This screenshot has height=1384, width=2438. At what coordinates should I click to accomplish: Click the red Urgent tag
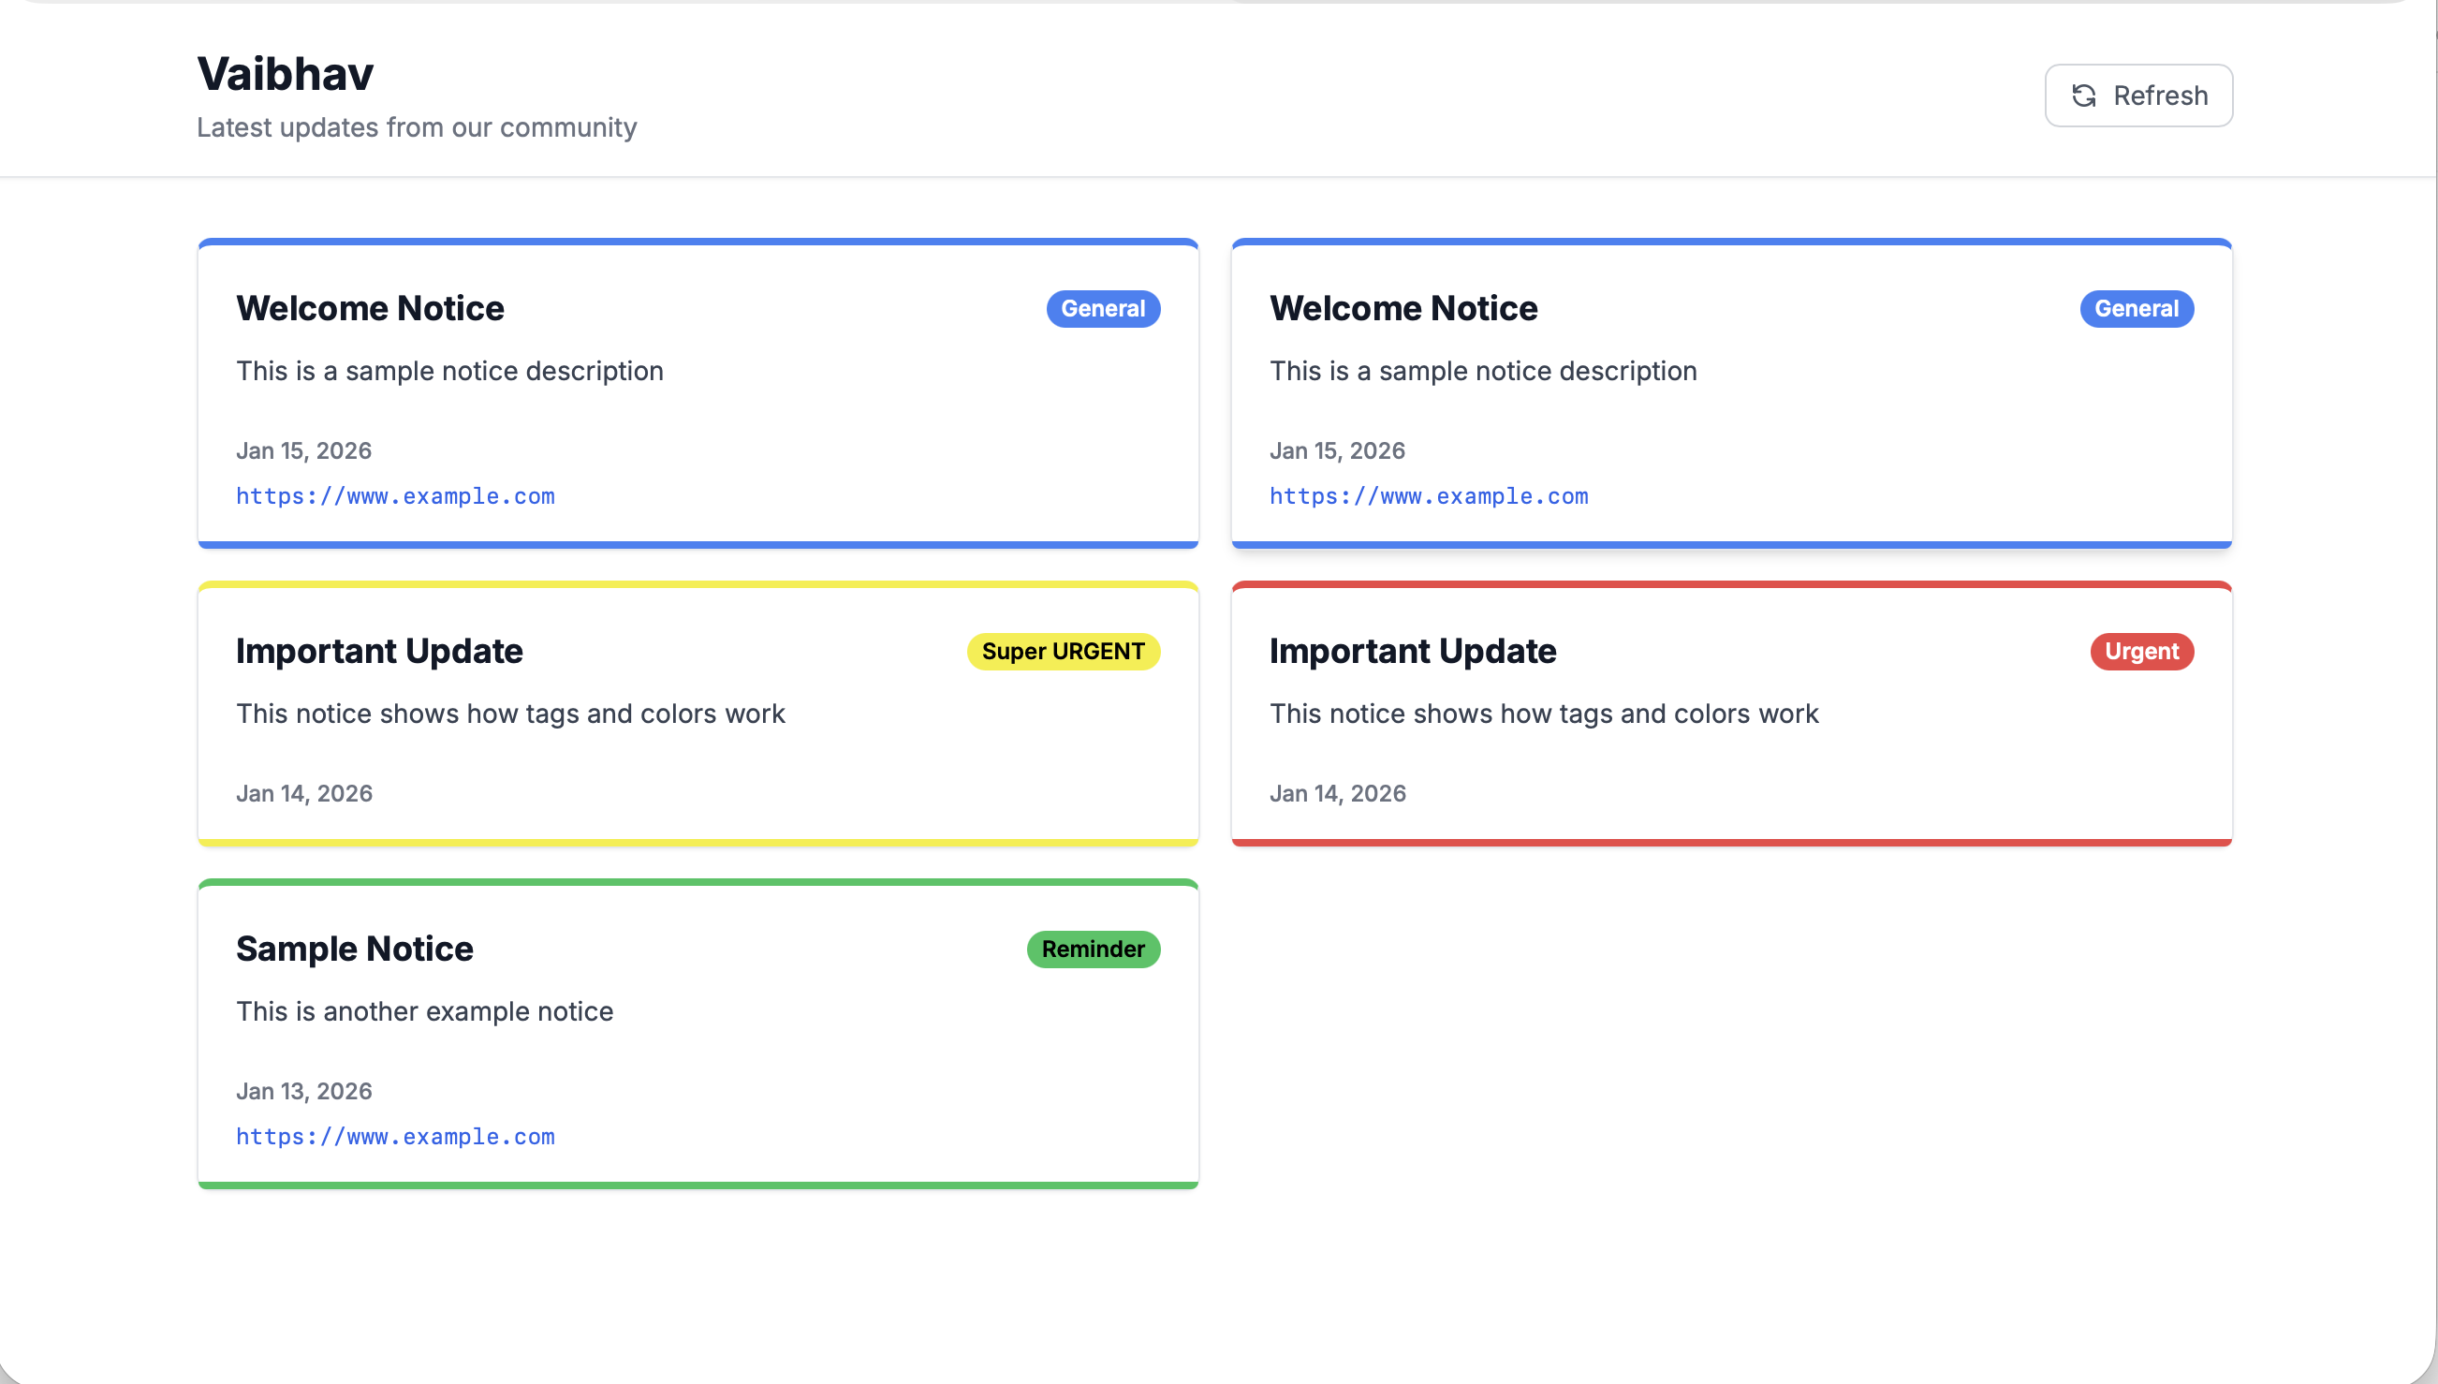coord(2140,652)
